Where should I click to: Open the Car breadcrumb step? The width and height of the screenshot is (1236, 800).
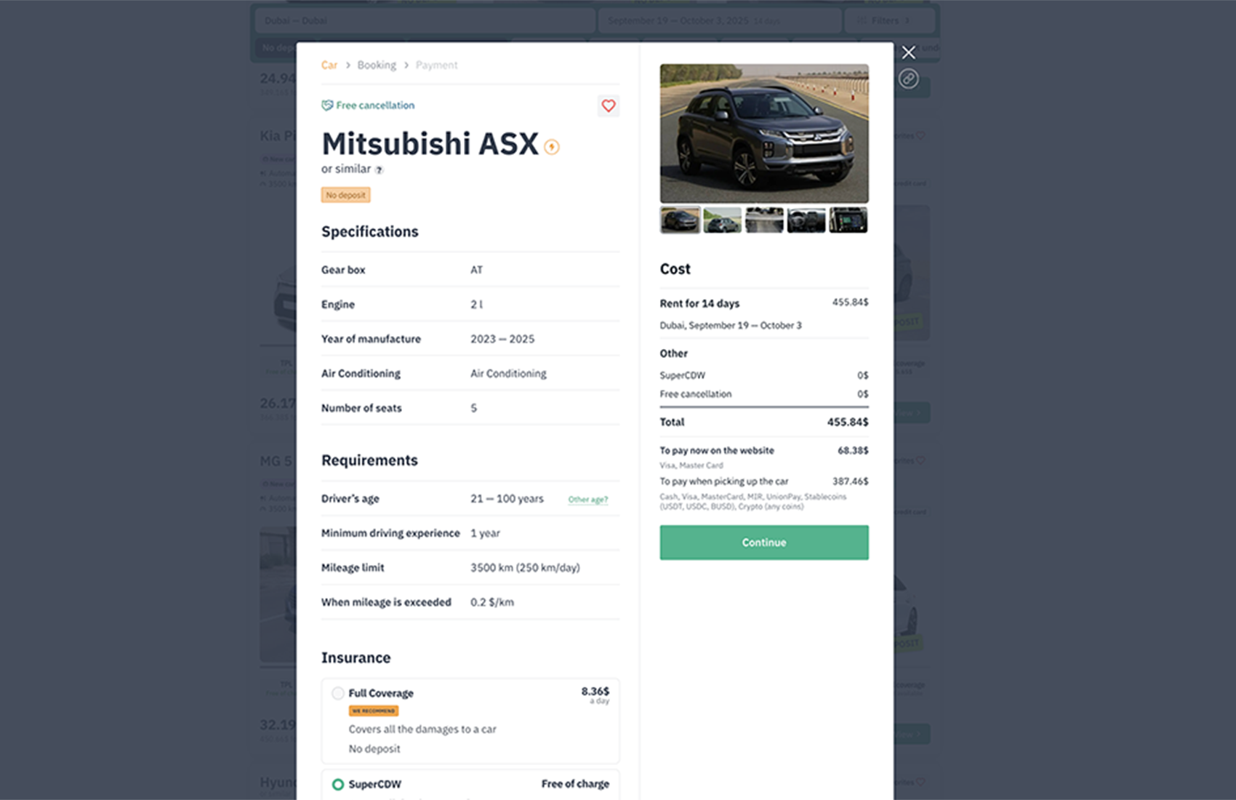tap(329, 65)
